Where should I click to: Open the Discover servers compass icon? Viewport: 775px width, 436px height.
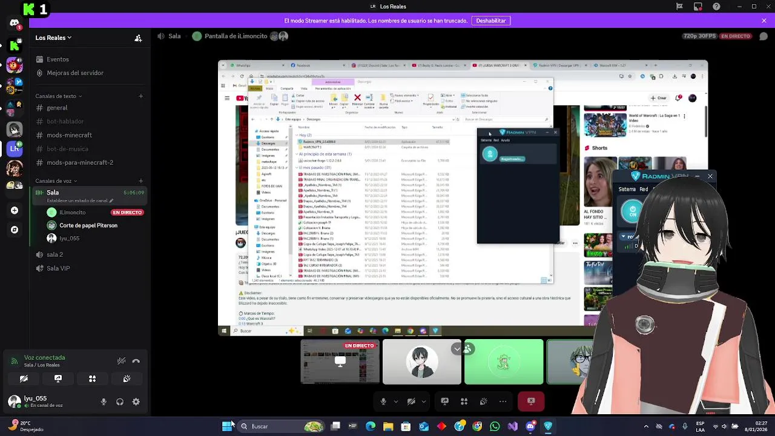tap(15, 230)
